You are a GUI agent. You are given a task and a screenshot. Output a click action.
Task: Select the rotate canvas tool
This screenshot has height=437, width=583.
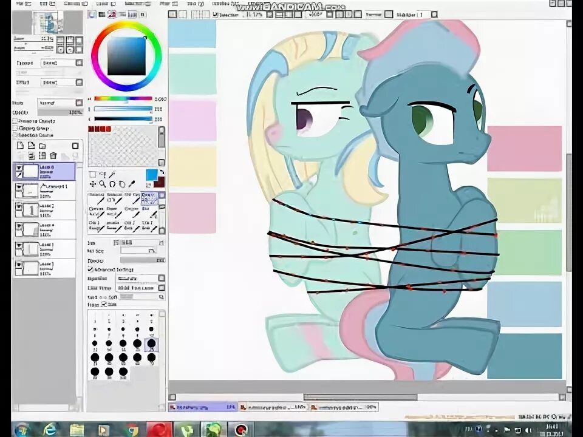pos(112,184)
